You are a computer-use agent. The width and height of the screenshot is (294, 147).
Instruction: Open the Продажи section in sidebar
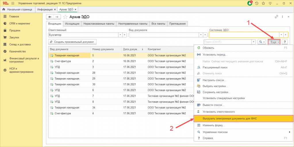click(15, 30)
